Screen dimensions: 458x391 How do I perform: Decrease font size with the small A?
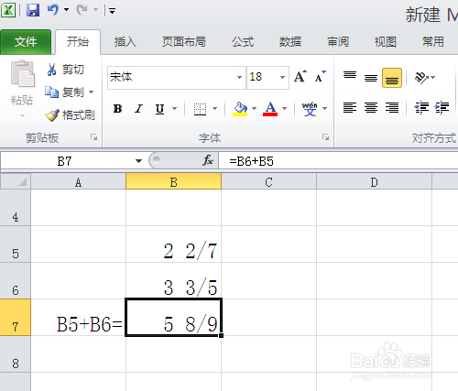pos(321,77)
